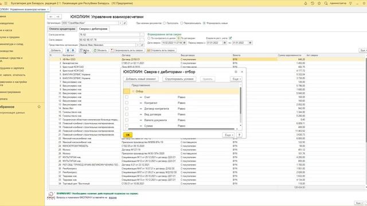This screenshot has height=206, width=367.
Task: Click the Отбор filter toolbar button
Action: [85, 50]
